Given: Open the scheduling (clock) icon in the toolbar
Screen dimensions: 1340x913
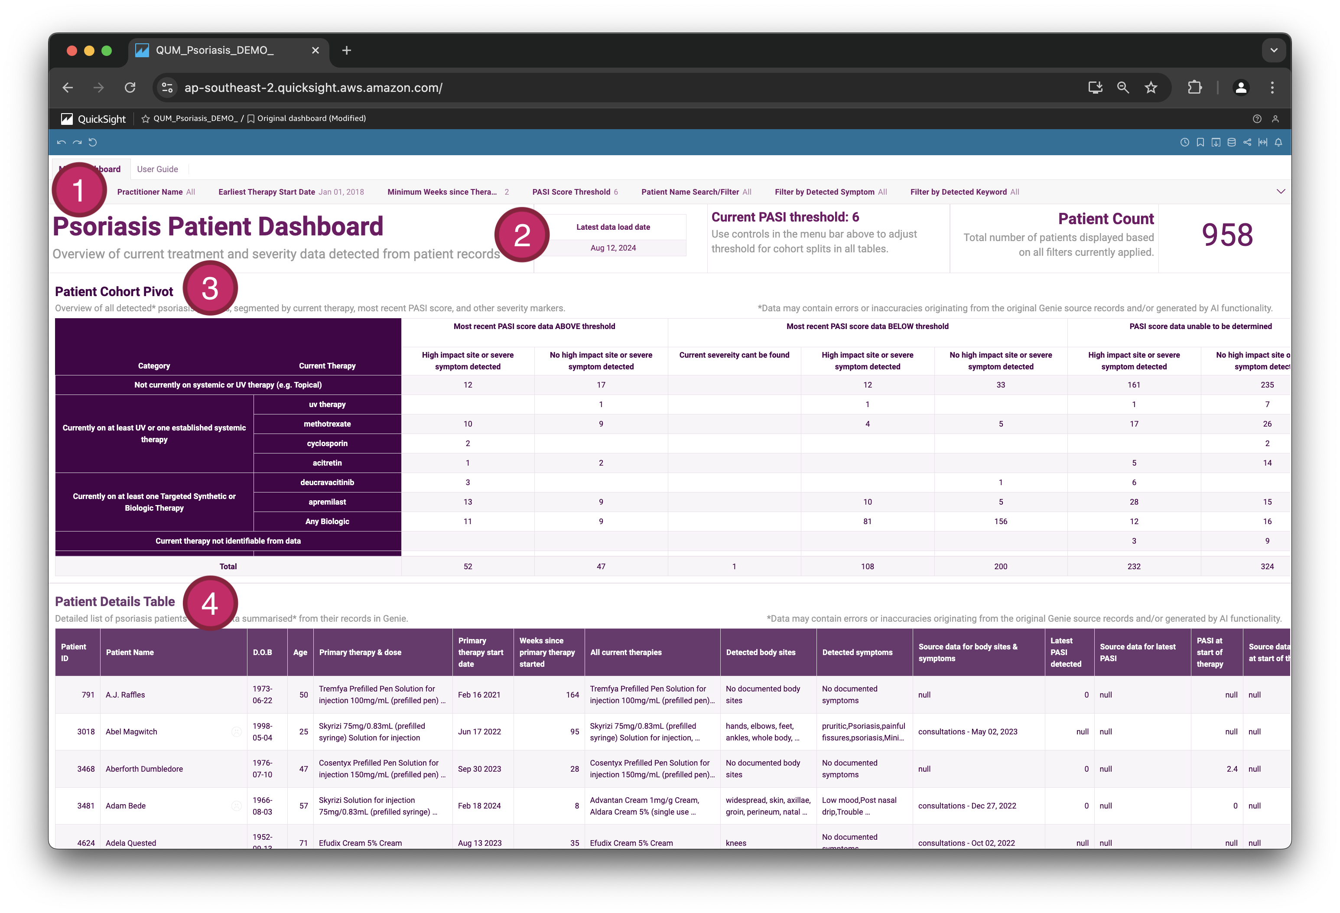Looking at the screenshot, I should [x=1185, y=143].
